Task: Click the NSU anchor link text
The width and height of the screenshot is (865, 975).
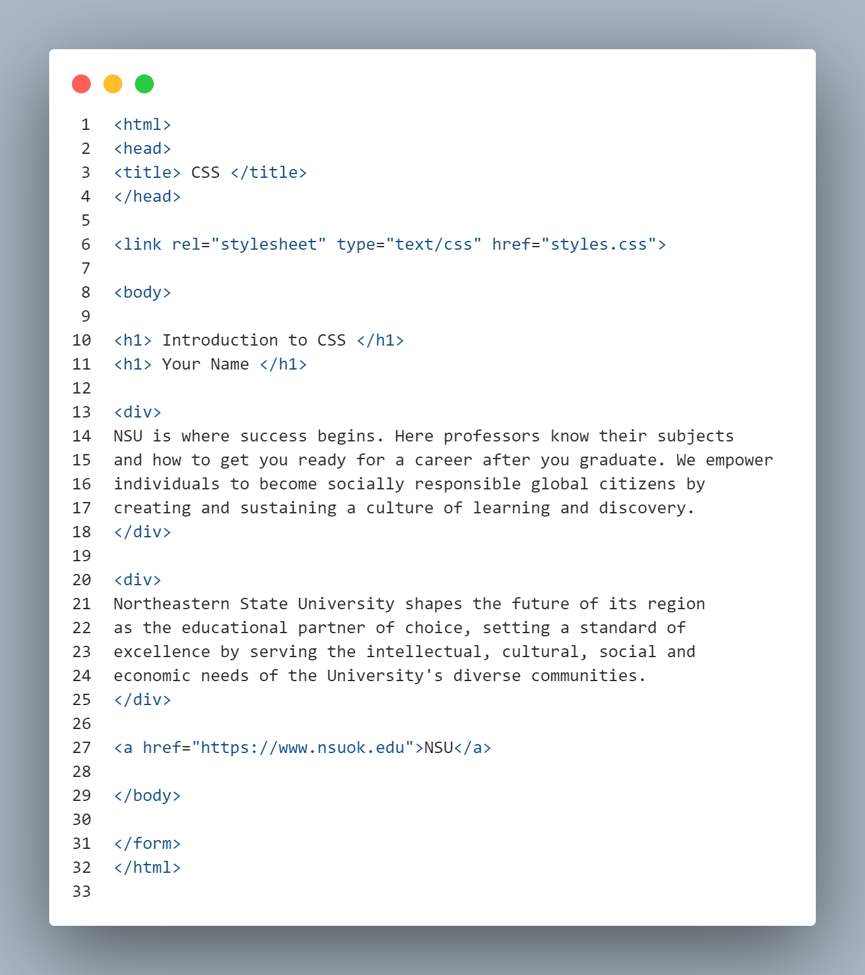Action: click(x=439, y=748)
